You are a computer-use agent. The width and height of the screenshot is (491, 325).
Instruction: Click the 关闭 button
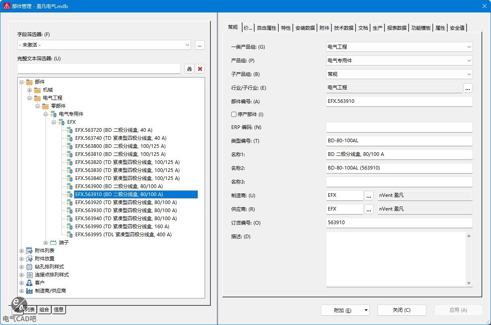click(401, 310)
